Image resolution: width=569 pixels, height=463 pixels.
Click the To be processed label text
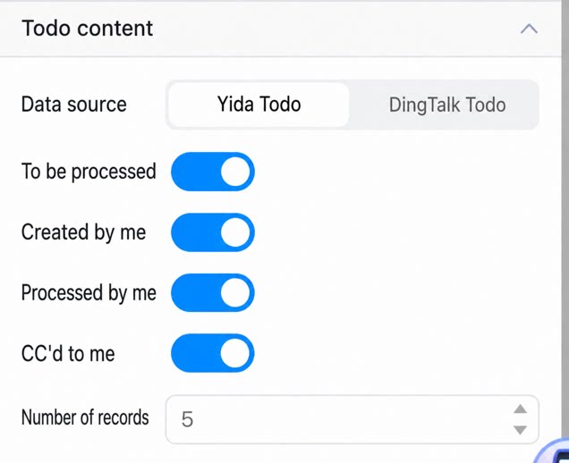point(89,172)
